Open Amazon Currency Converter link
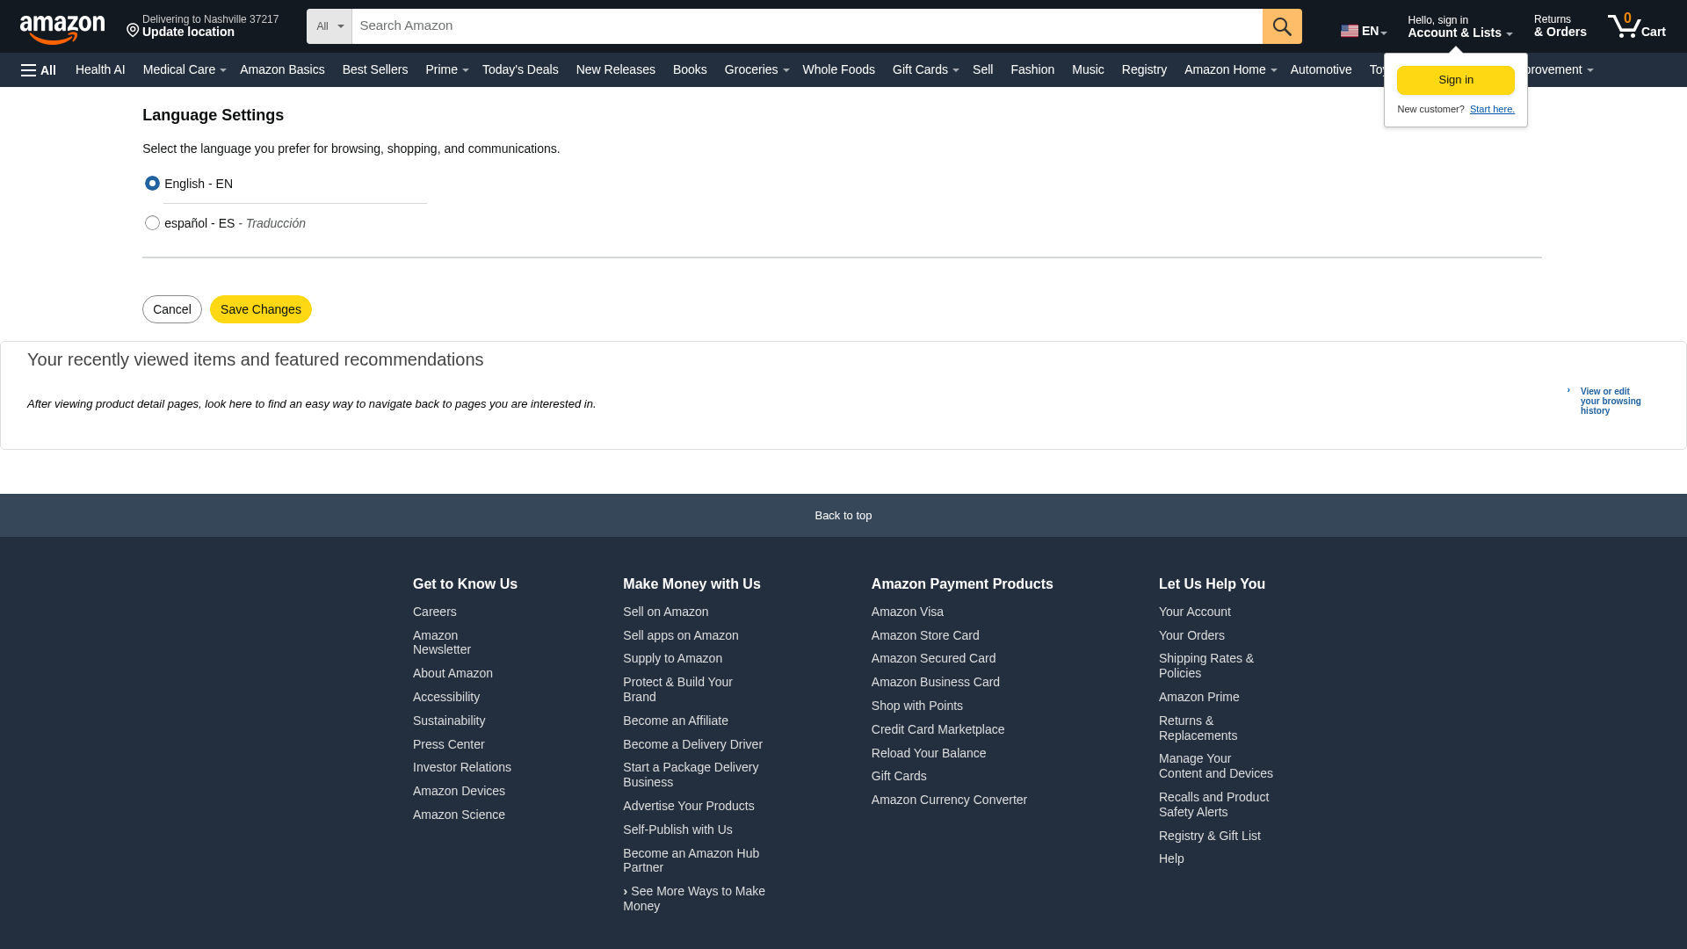The width and height of the screenshot is (1687, 949). click(x=949, y=800)
